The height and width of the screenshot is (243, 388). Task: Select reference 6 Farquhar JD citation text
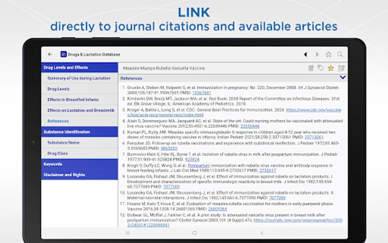[x=233, y=146]
